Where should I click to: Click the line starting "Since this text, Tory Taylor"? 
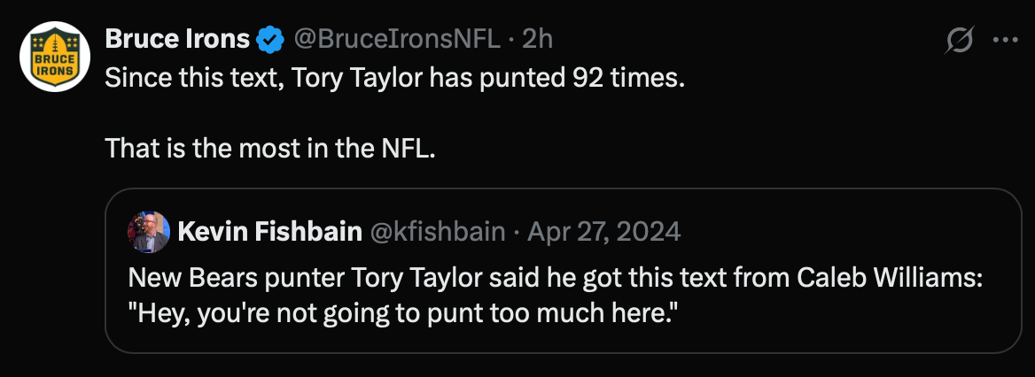[x=394, y=77]
